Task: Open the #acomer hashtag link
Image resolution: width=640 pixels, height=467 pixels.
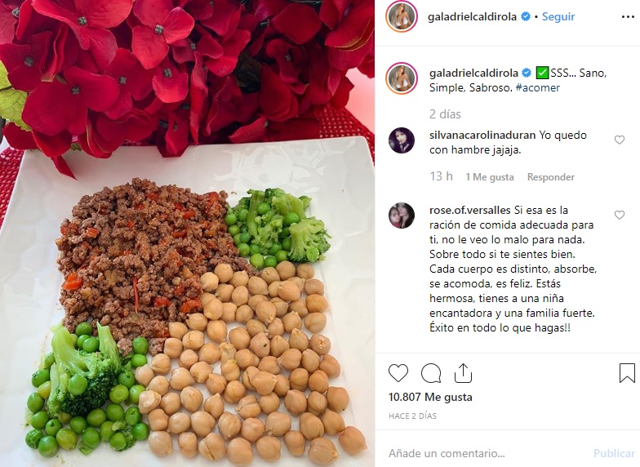Action: tap(537, 88)
